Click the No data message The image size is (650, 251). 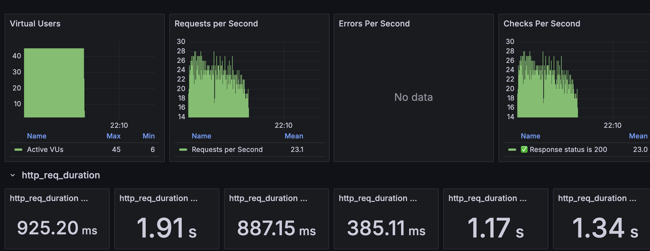[413, 97]
